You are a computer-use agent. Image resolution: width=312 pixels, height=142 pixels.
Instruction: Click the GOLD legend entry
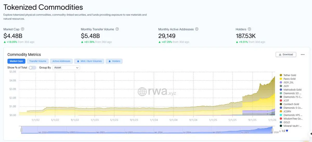pos(285,123)
